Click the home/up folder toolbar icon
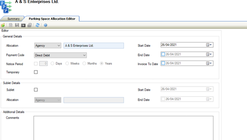The image size is (247, 140). [3, 25]
